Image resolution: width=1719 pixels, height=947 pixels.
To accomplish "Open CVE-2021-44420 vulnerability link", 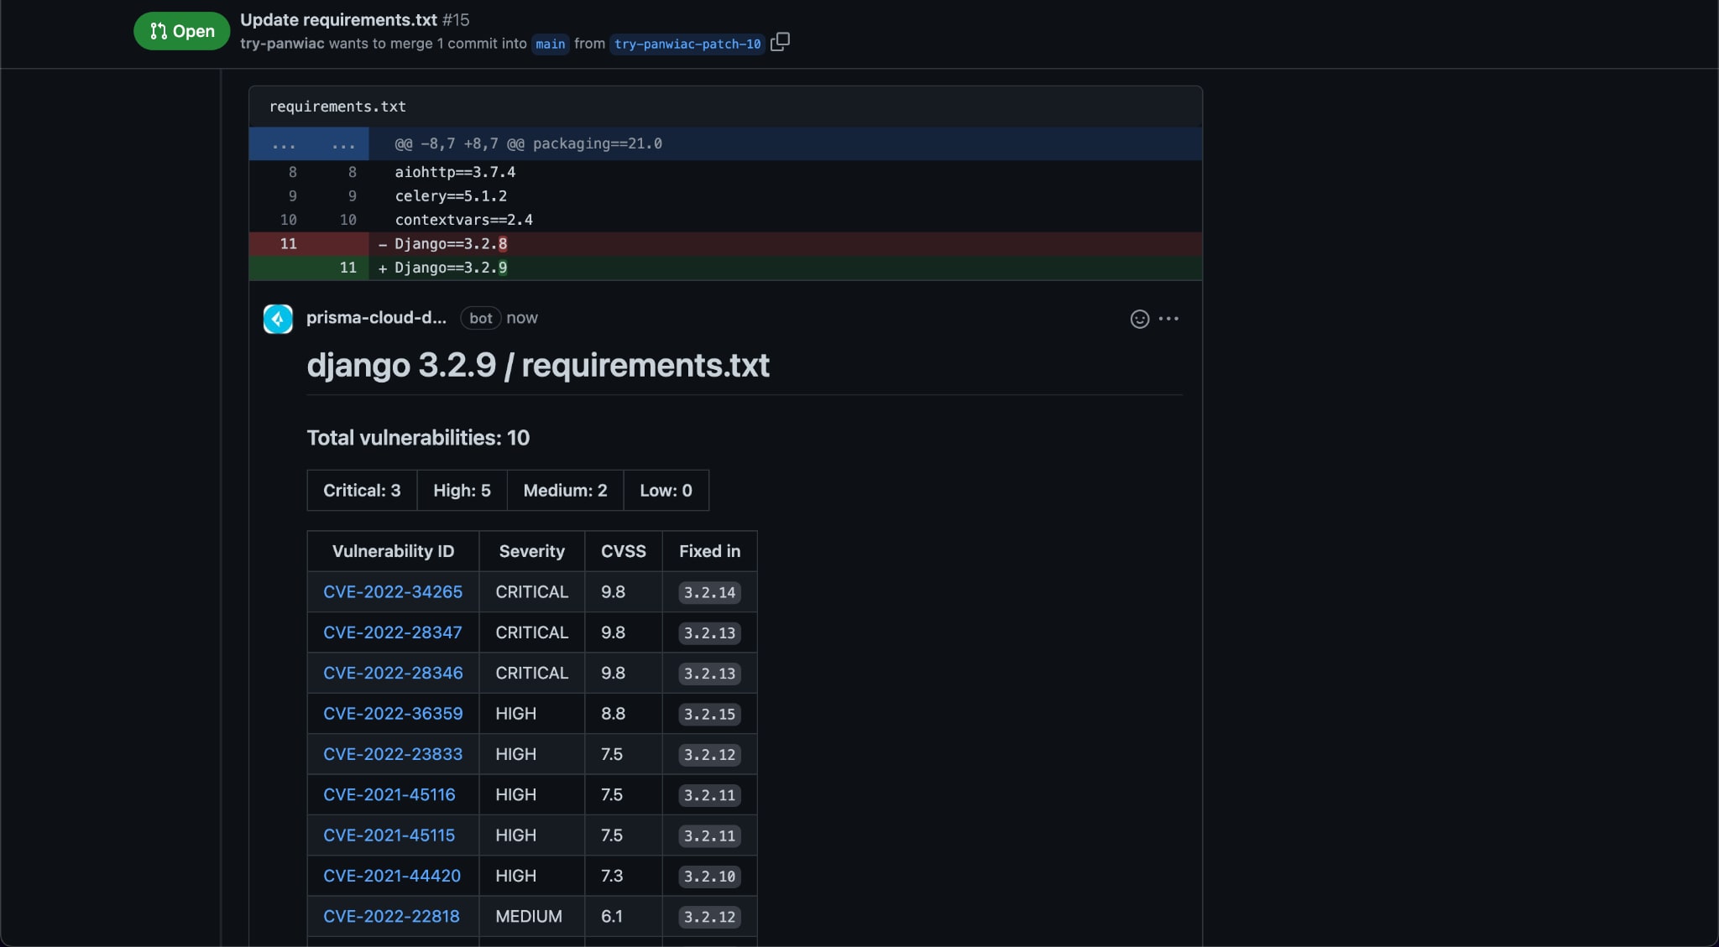I will (x=392, y=876).
